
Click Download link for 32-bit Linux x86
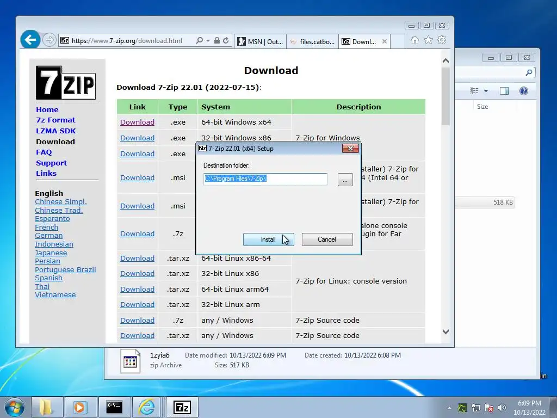pos(137,274)
